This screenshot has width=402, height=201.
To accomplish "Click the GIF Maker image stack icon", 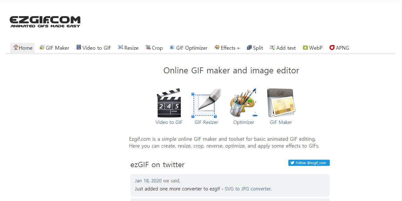I will (x=281, y=103).
